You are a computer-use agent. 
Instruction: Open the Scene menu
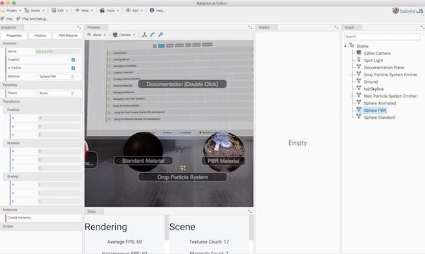[x=34, y=10]
